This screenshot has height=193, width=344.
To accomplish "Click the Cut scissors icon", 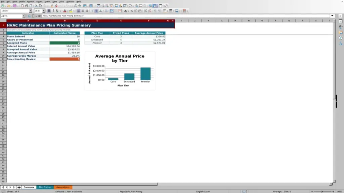I will pos(36,6).
